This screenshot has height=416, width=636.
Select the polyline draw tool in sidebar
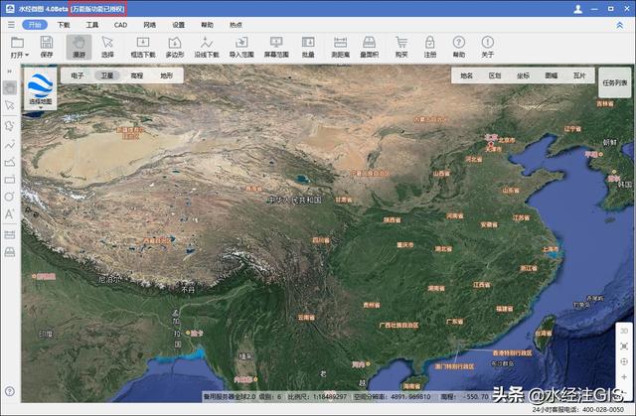click(10, 145)
